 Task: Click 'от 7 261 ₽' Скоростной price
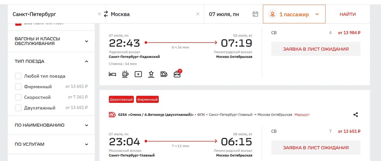(x=78, y=97)
